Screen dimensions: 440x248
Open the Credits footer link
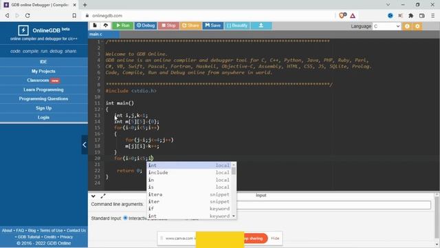pyautogui.click(x=50, y=237)
